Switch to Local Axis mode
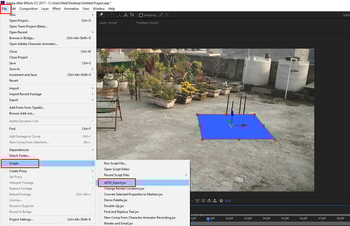Image resolution: width=350 pixels, height=226 pixels. pyautogui.click(x=119, y=15)
